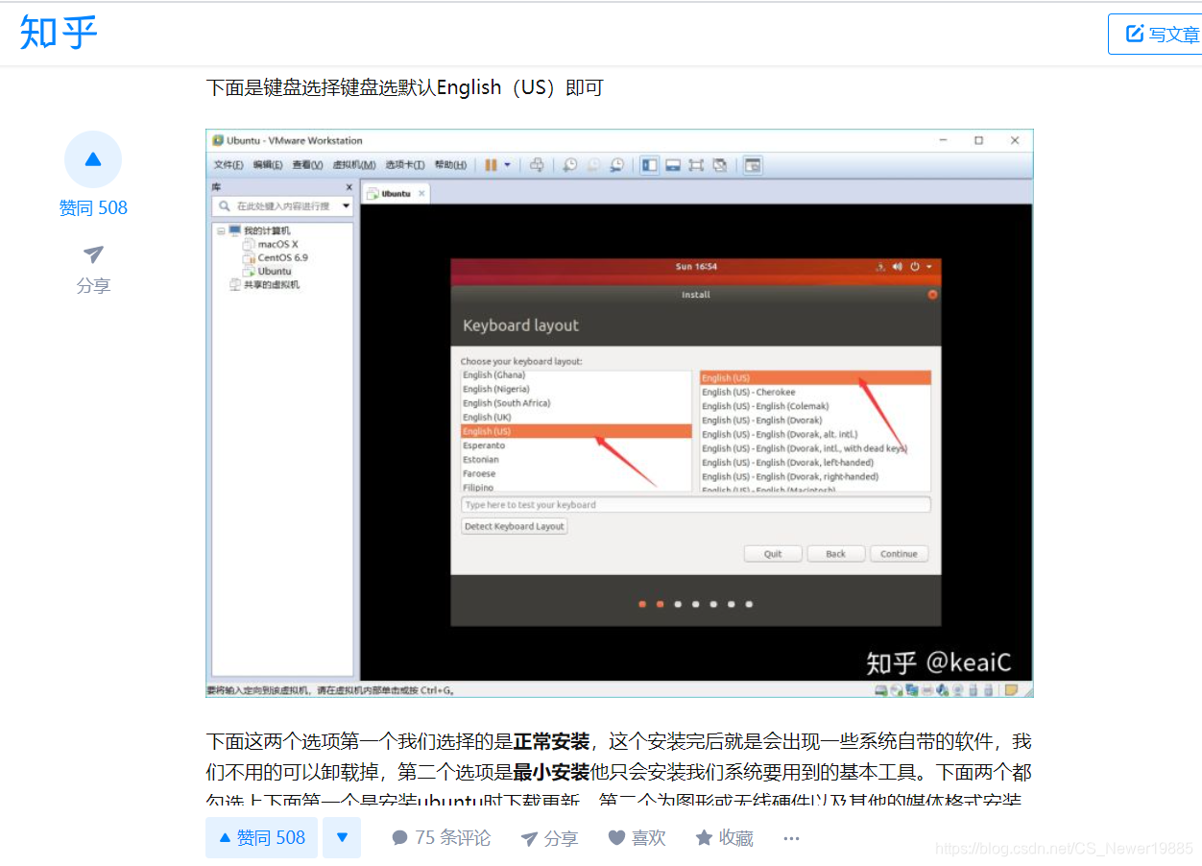The height and width of the screenshot is (866, 1202).
Task: Open the 选项卡(T) menu in VMware
Action: 405,165
